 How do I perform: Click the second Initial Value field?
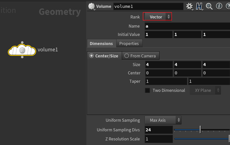(187, 34)
